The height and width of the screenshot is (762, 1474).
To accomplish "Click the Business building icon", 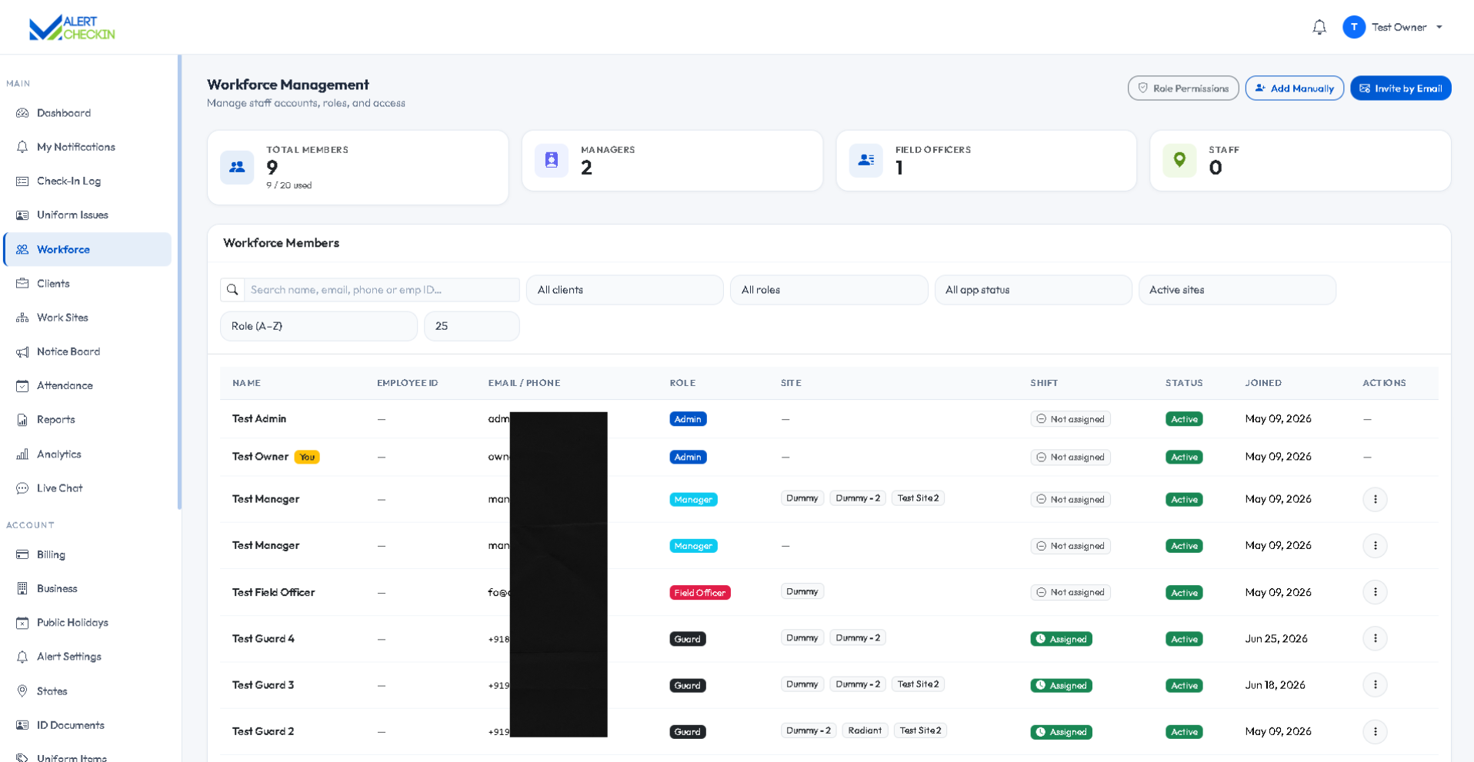I will 22,588.
